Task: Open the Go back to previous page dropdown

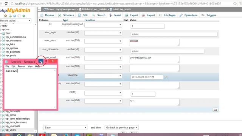Action: (x=122, y=128)
